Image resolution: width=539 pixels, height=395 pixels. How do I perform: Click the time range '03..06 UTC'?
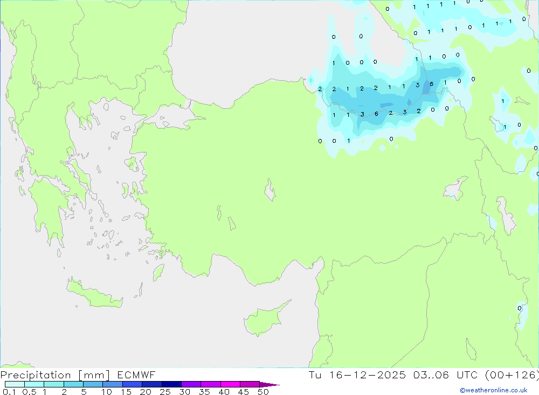tap(445, 375)
